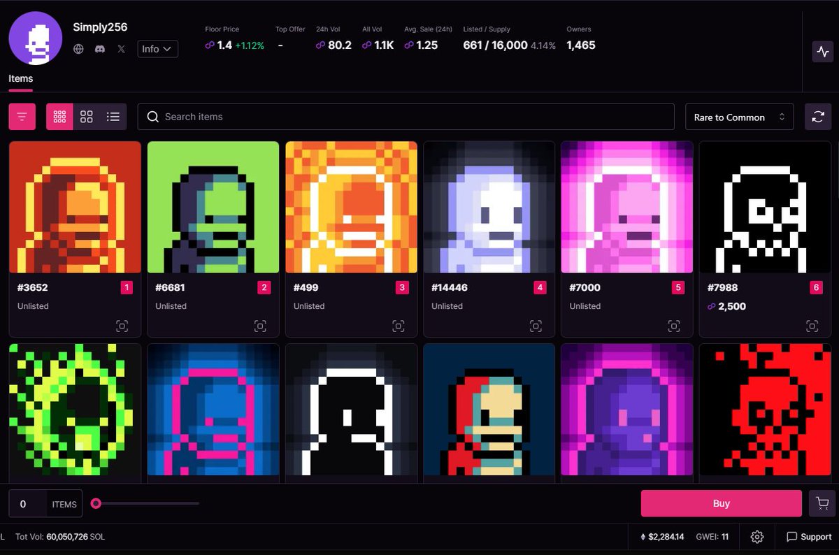The image size is (839, 555).
Task: Click the Listed / Supply value 661 / 16,000
Action: pos(495,45)
